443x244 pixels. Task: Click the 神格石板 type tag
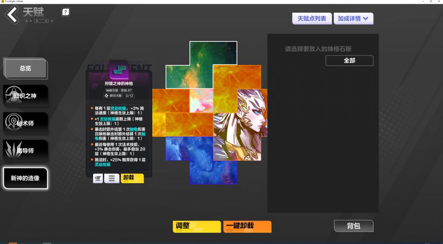(x=112, y=91)
